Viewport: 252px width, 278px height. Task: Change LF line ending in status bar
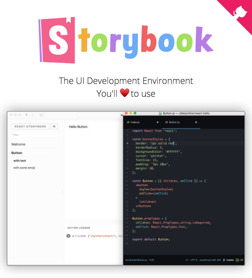(187, 260)
